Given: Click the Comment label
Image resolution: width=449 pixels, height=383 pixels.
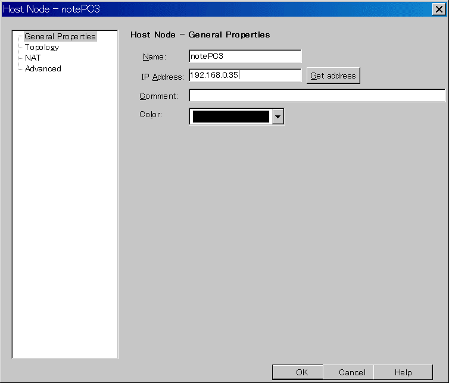Looking at the screenshot, I should 158,96.
